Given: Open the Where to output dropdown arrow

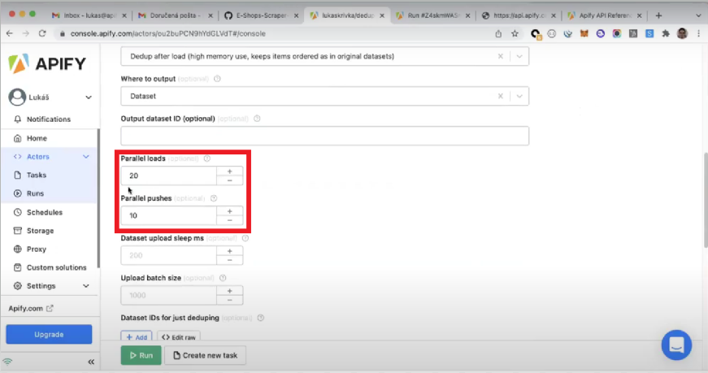Looking at the screenshot, I should coord(519,96).
